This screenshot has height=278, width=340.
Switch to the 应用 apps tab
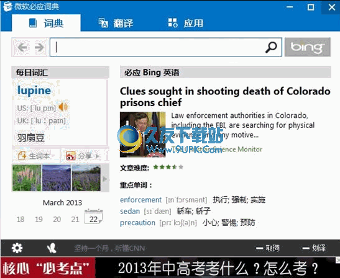186,23
